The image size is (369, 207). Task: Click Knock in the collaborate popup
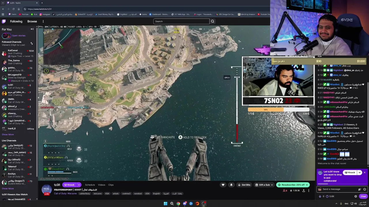(350, 172)
